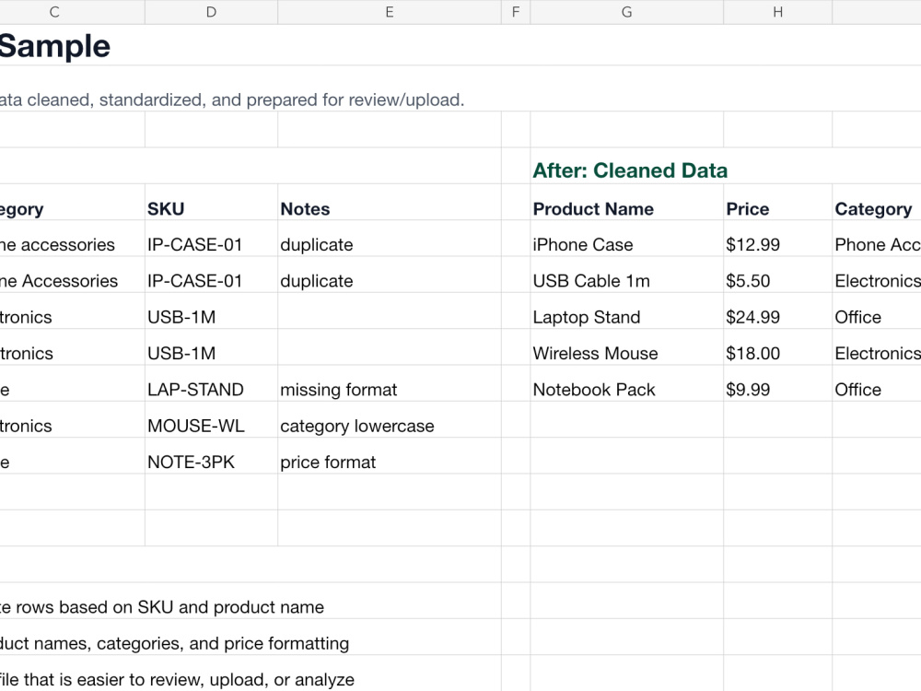Click the NOTE-3PK SKU cell
921x691 pixels.
211,462
